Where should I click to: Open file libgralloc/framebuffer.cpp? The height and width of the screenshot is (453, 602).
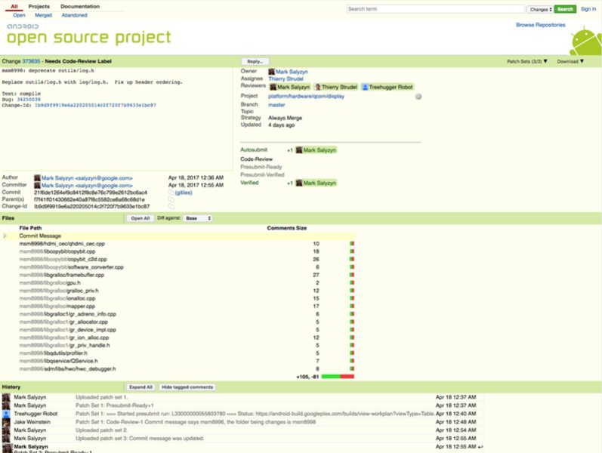point(61,275)
